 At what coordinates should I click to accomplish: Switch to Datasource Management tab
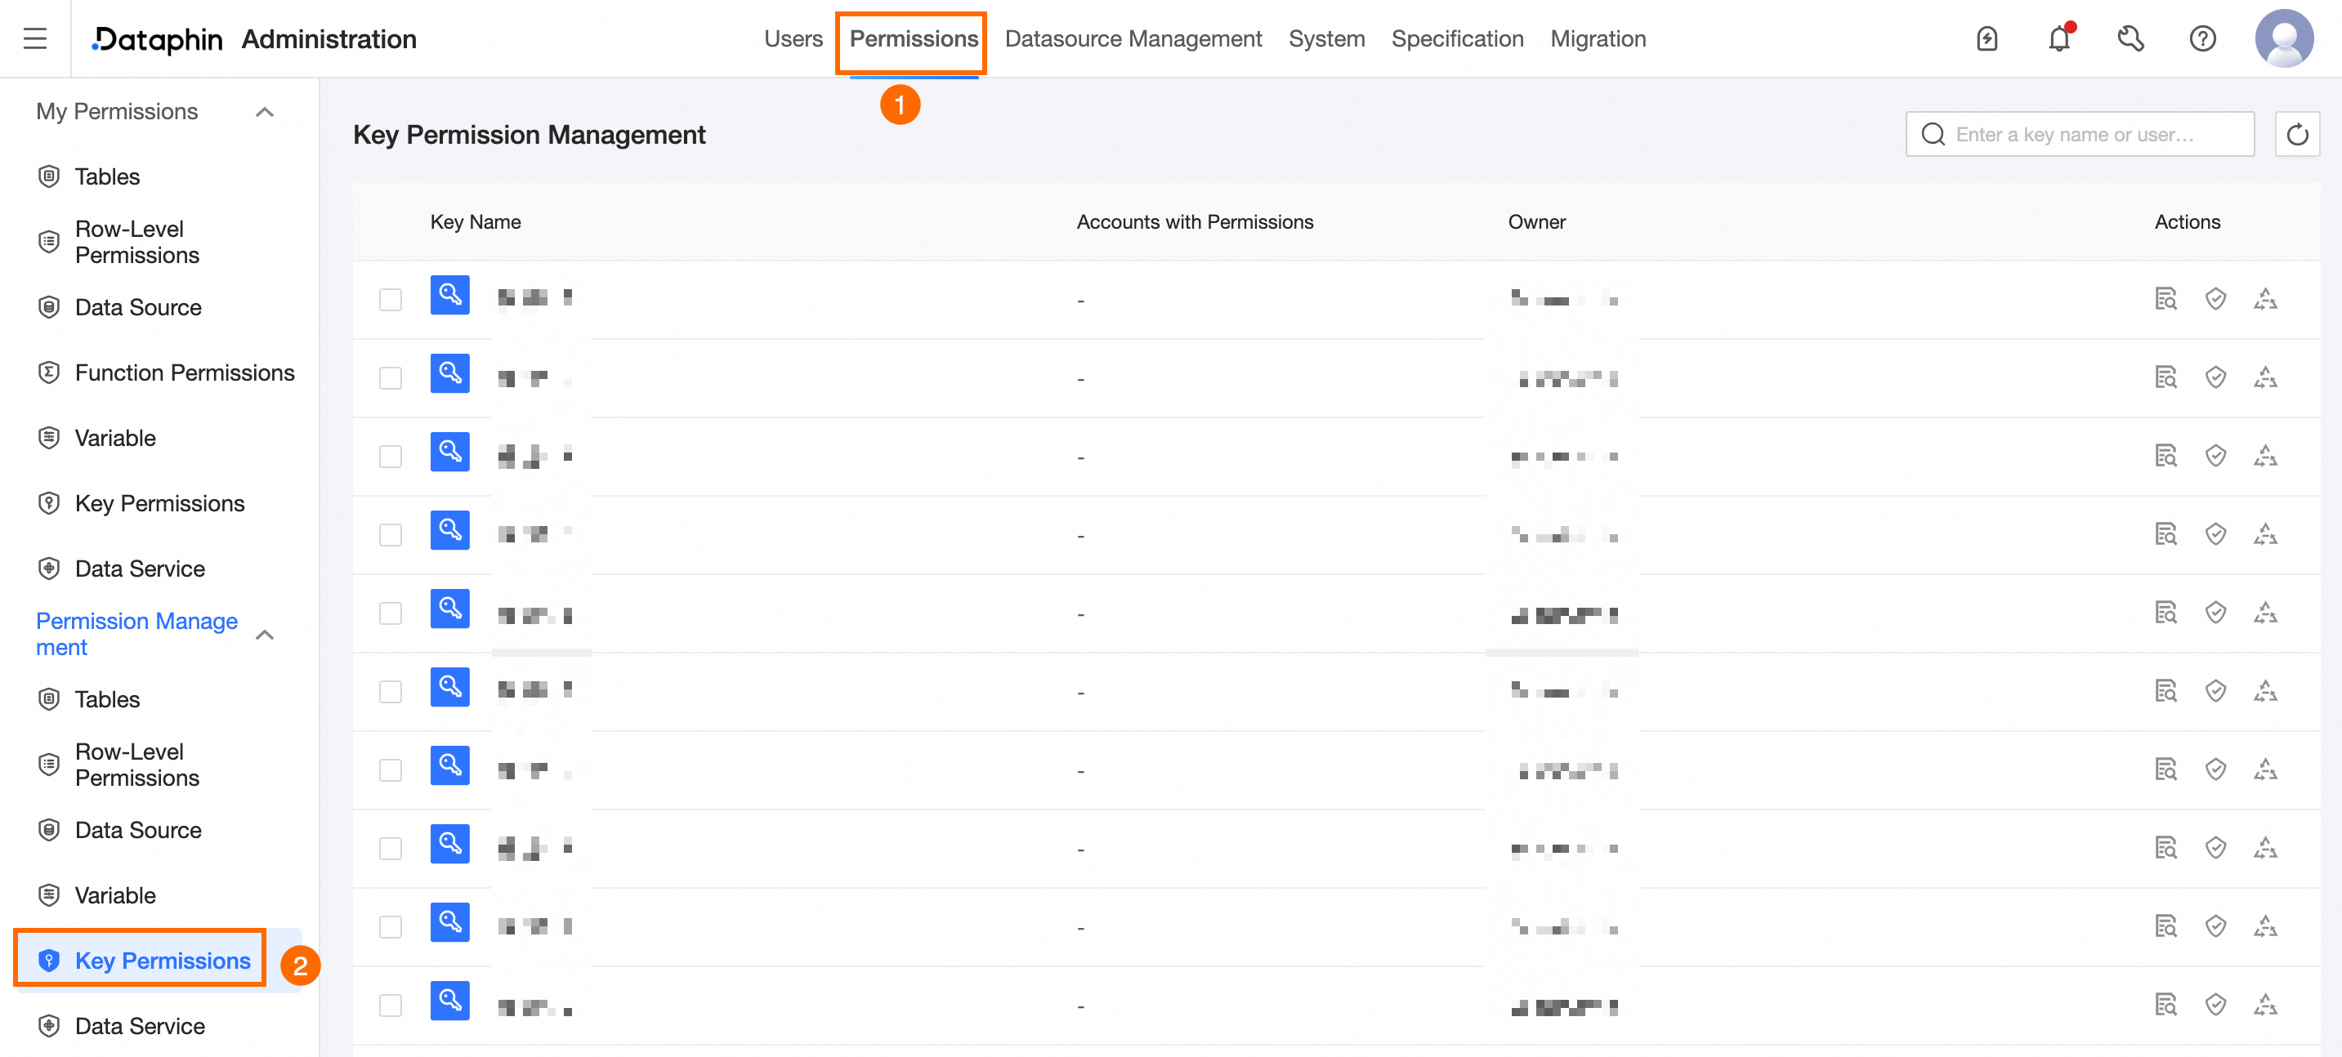tap(1133, 39)
